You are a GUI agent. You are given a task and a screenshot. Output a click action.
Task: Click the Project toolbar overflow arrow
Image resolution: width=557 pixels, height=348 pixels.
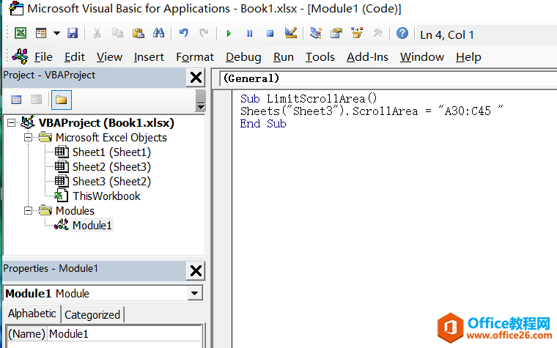coord(201,101)
